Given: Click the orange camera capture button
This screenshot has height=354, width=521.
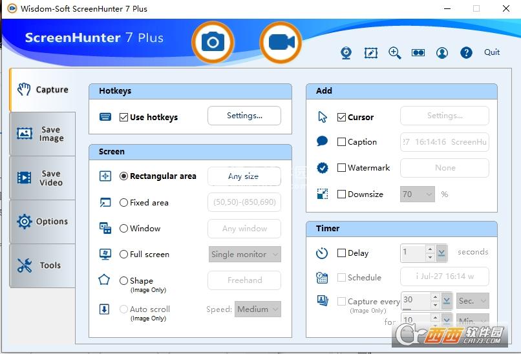Looking at the screenshot, I should click(x=213, y=42).
